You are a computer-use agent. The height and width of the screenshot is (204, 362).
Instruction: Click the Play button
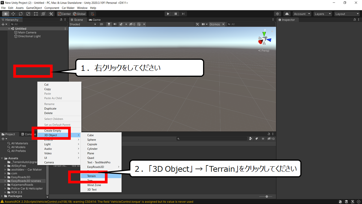click(168, 14)
